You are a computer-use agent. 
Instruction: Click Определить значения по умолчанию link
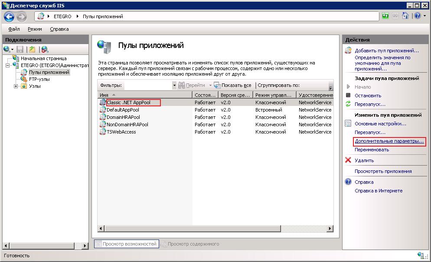point(382,63)
